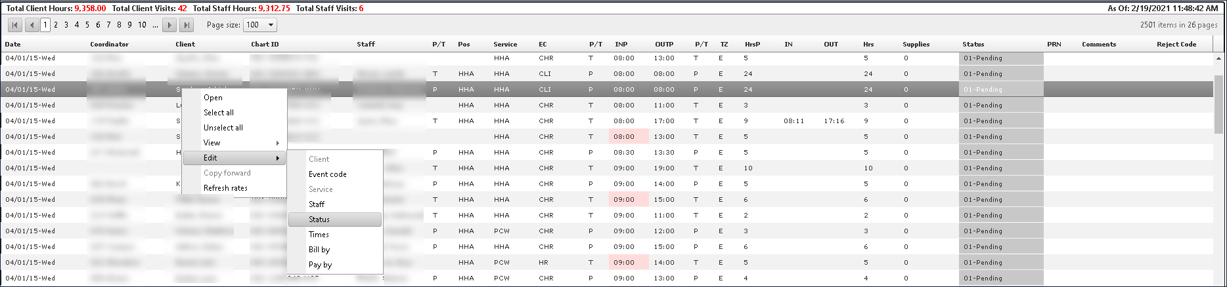1227x287 pixels.
Task: Click the next page arrow
Action: (x=169, y=25)
